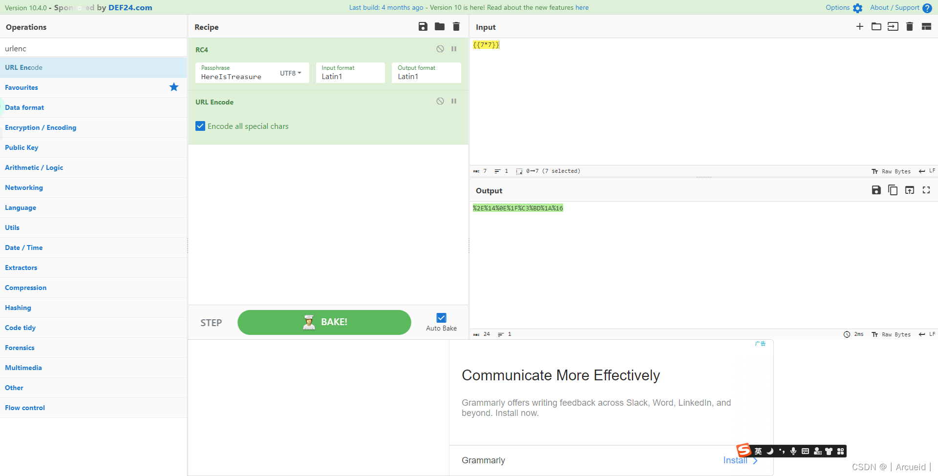Expand the Networking category

93,187
